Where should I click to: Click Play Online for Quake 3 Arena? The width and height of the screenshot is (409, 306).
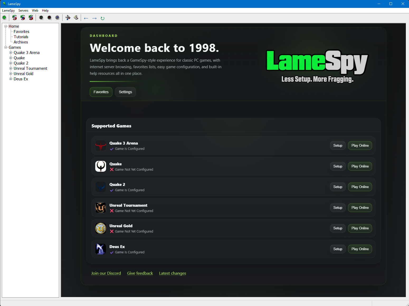pyautogui.click(x=360, y=145)
